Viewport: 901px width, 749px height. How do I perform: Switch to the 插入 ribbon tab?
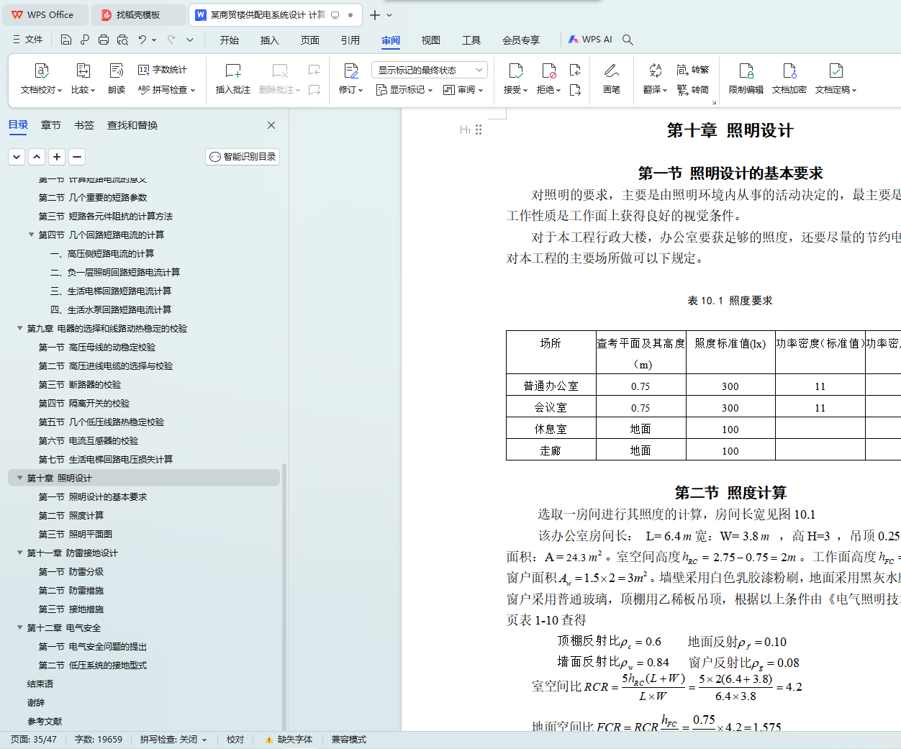270,40
